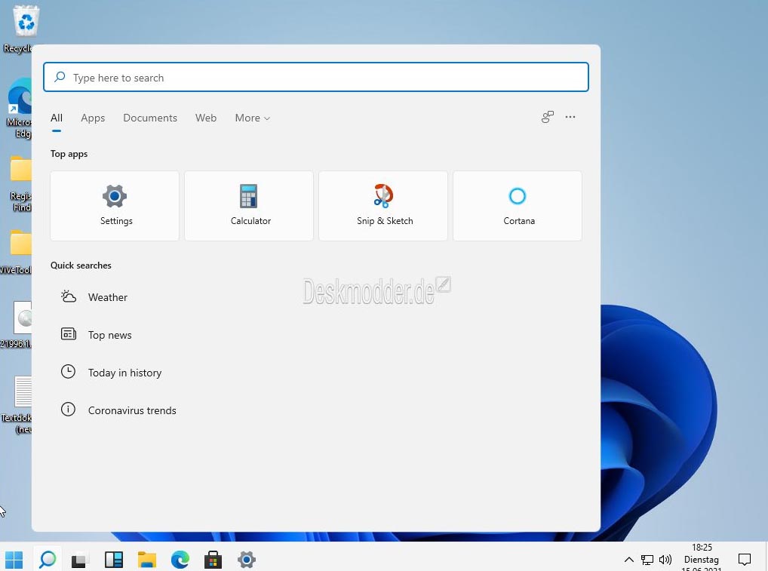This screenshot has height=571, width=768.
Task: Click the Coronavirus trends info icon
Action: (x=68, y=410)
